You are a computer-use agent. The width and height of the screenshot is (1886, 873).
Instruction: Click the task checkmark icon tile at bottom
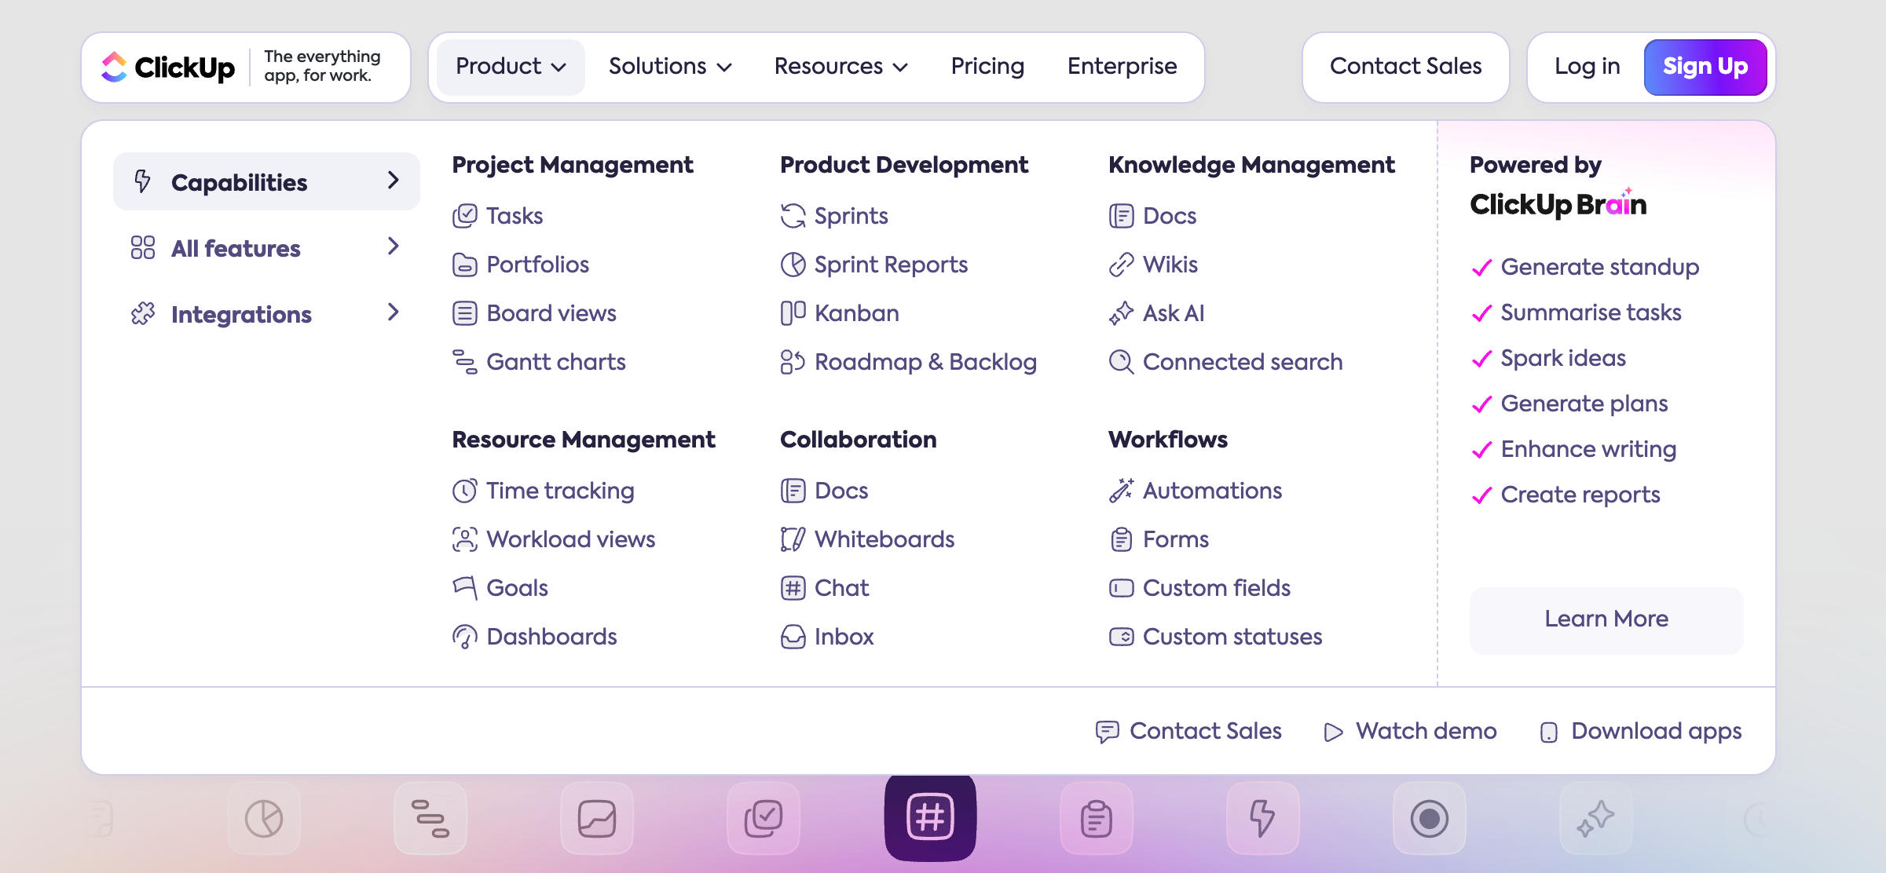764,819
